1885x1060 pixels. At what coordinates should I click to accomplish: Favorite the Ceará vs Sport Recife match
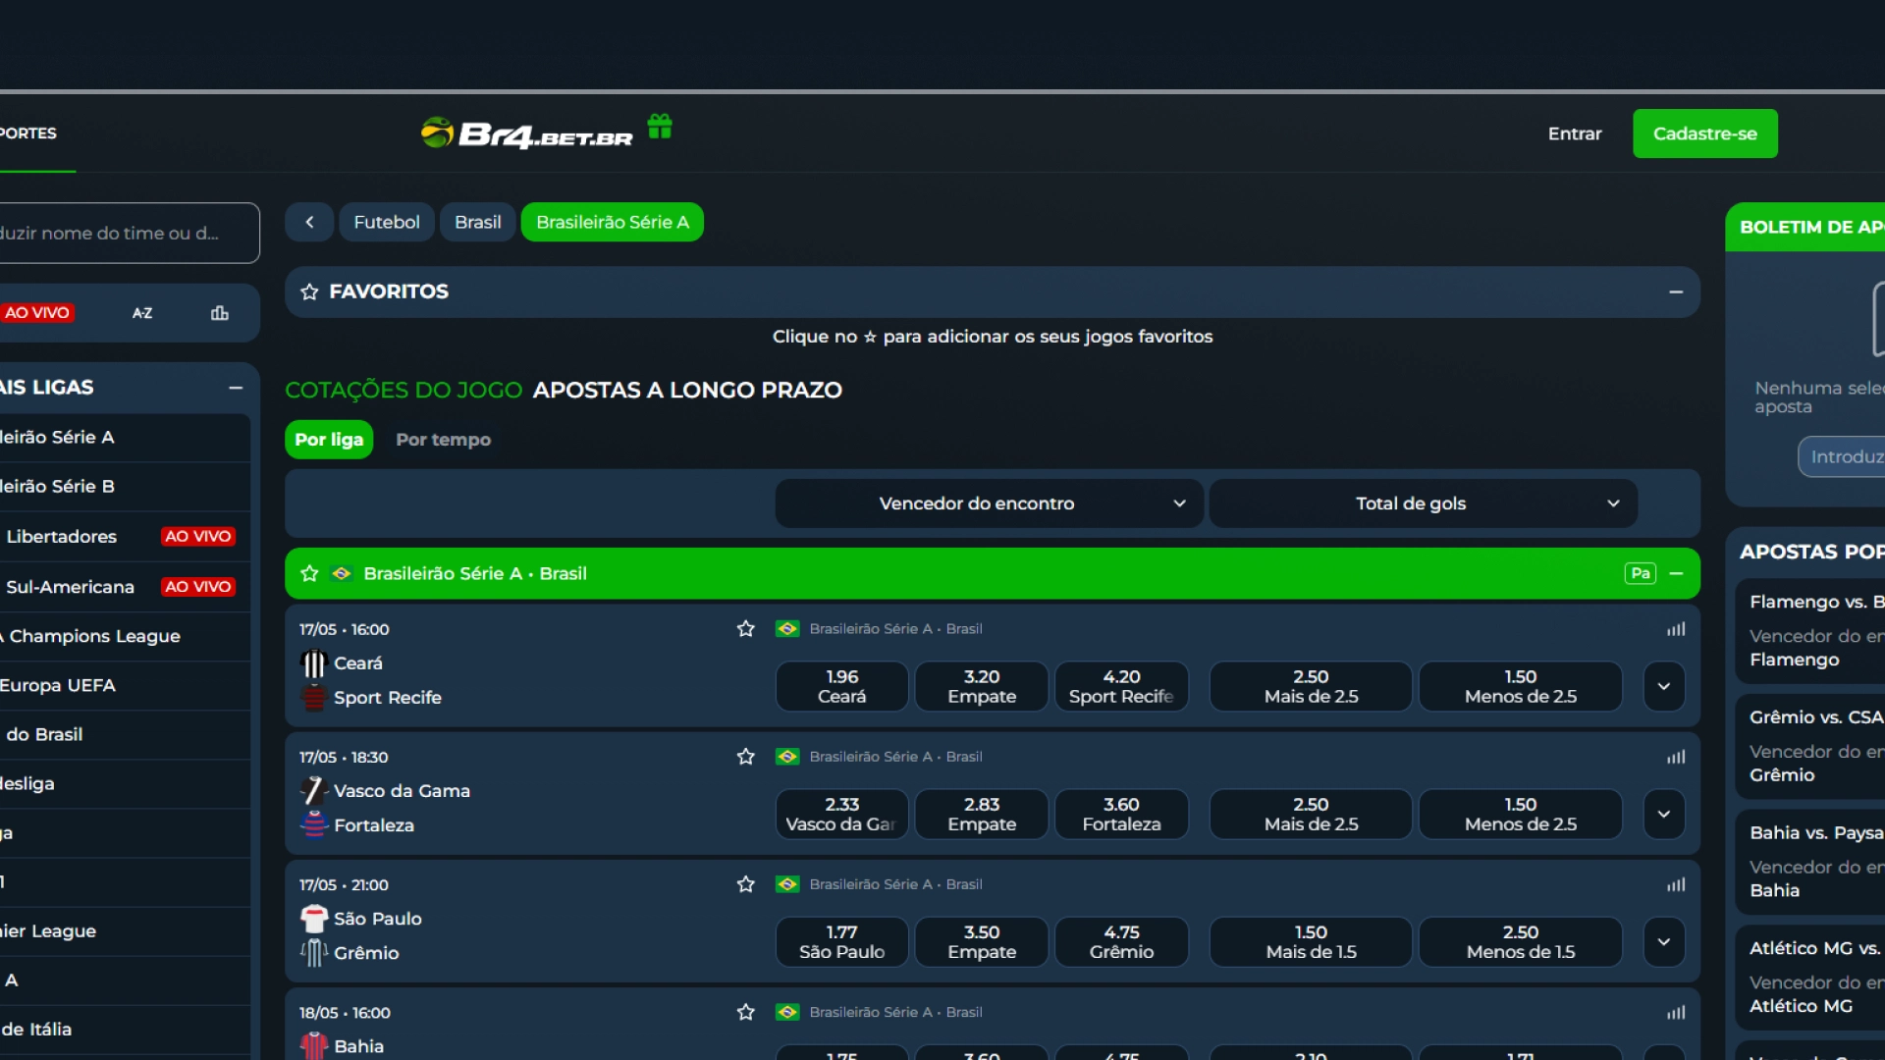click(746, 629)
